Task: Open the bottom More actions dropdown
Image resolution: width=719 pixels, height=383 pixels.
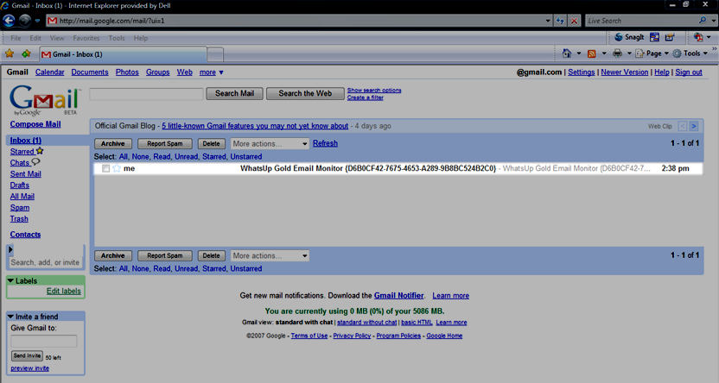Action: [270, 256]
